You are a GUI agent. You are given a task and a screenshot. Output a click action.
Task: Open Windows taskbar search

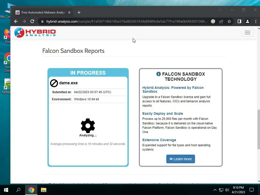click(18, 190)
